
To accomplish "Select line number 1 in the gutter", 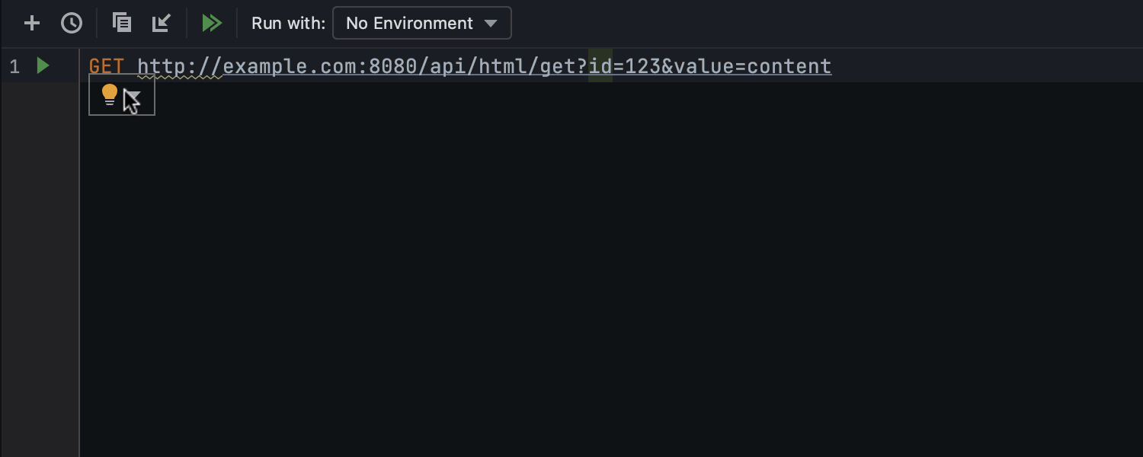I will click(14, 67).
